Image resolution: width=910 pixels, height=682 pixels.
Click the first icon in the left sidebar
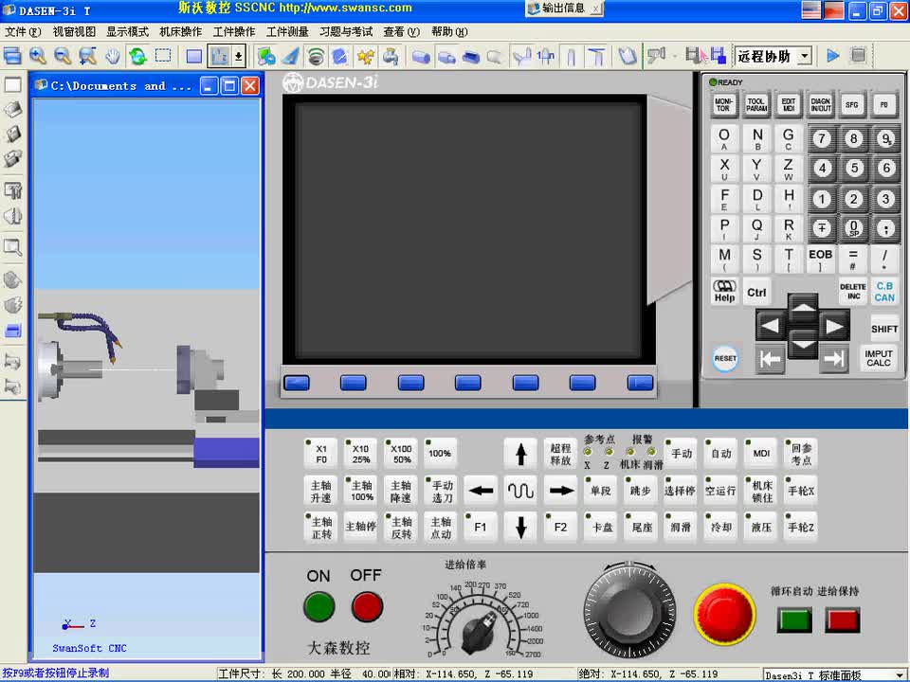pyautogui.click(x=12, y=85)
